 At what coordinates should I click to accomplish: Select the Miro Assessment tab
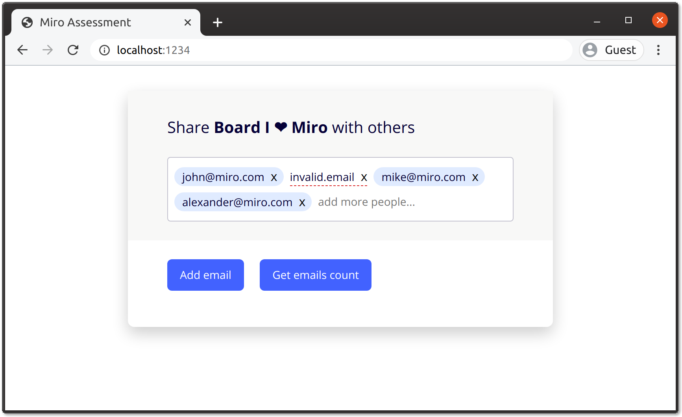[x=85, y=22]
